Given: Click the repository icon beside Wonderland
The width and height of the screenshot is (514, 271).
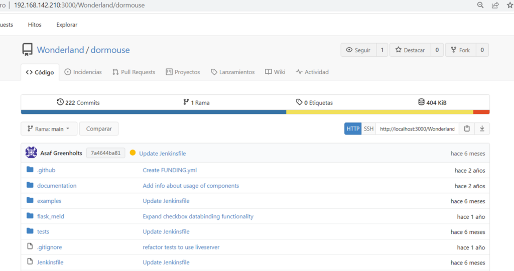Looking at the screenshot, I should 27,50.
